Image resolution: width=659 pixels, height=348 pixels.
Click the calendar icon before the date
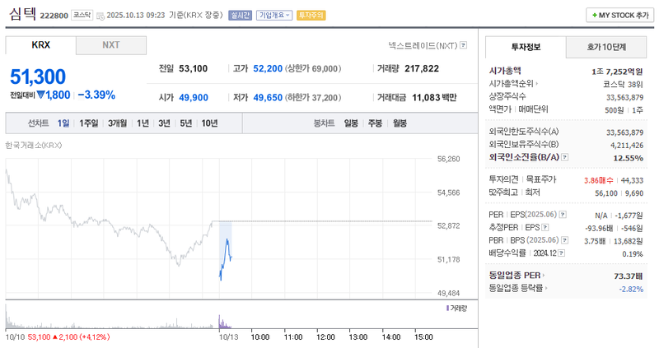click(x=100, y=16)
